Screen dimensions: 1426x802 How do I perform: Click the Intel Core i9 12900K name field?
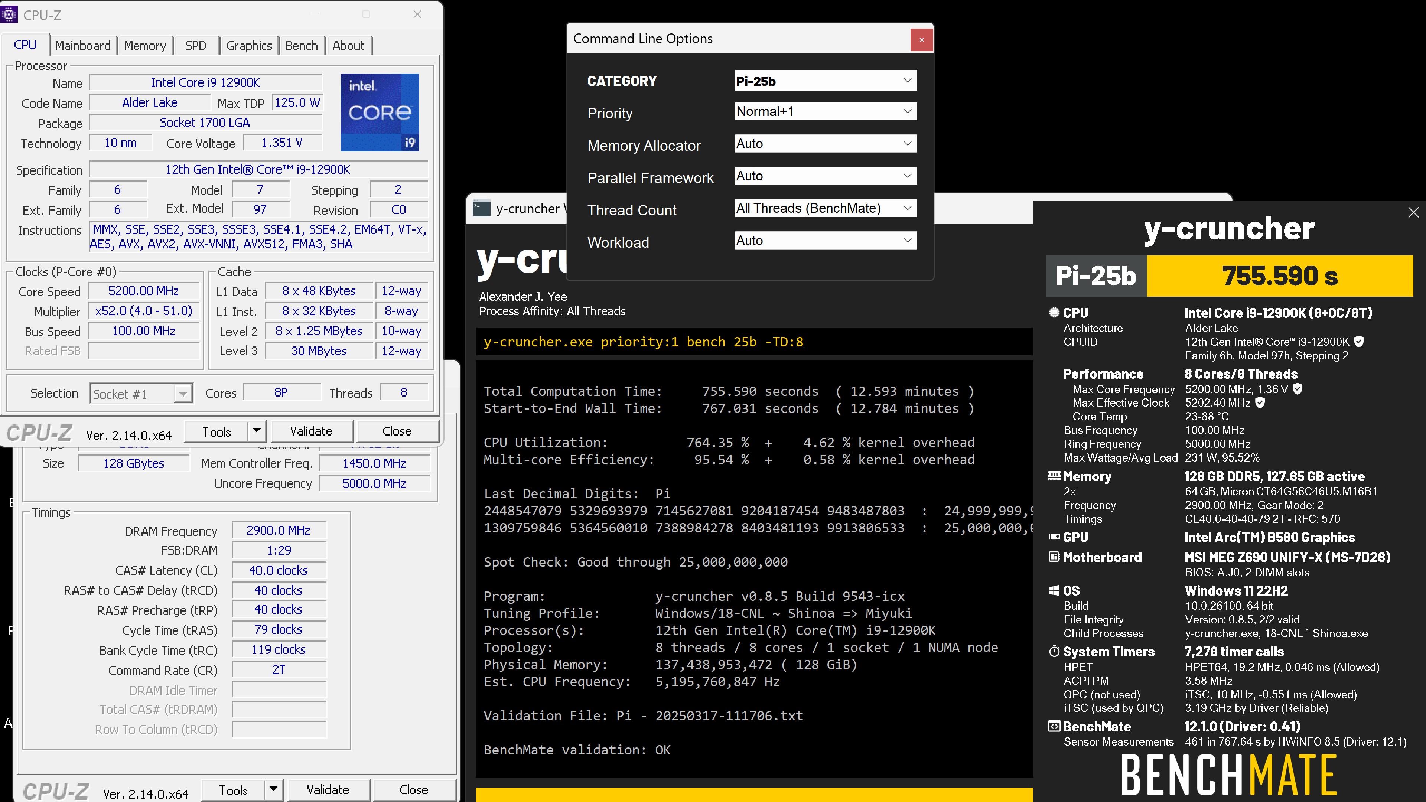coord(205,82)
